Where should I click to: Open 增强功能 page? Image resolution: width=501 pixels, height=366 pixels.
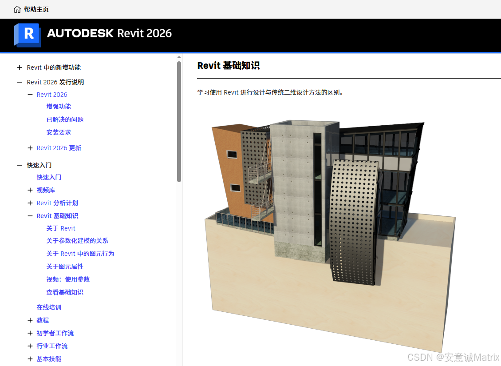coord(59,107)
